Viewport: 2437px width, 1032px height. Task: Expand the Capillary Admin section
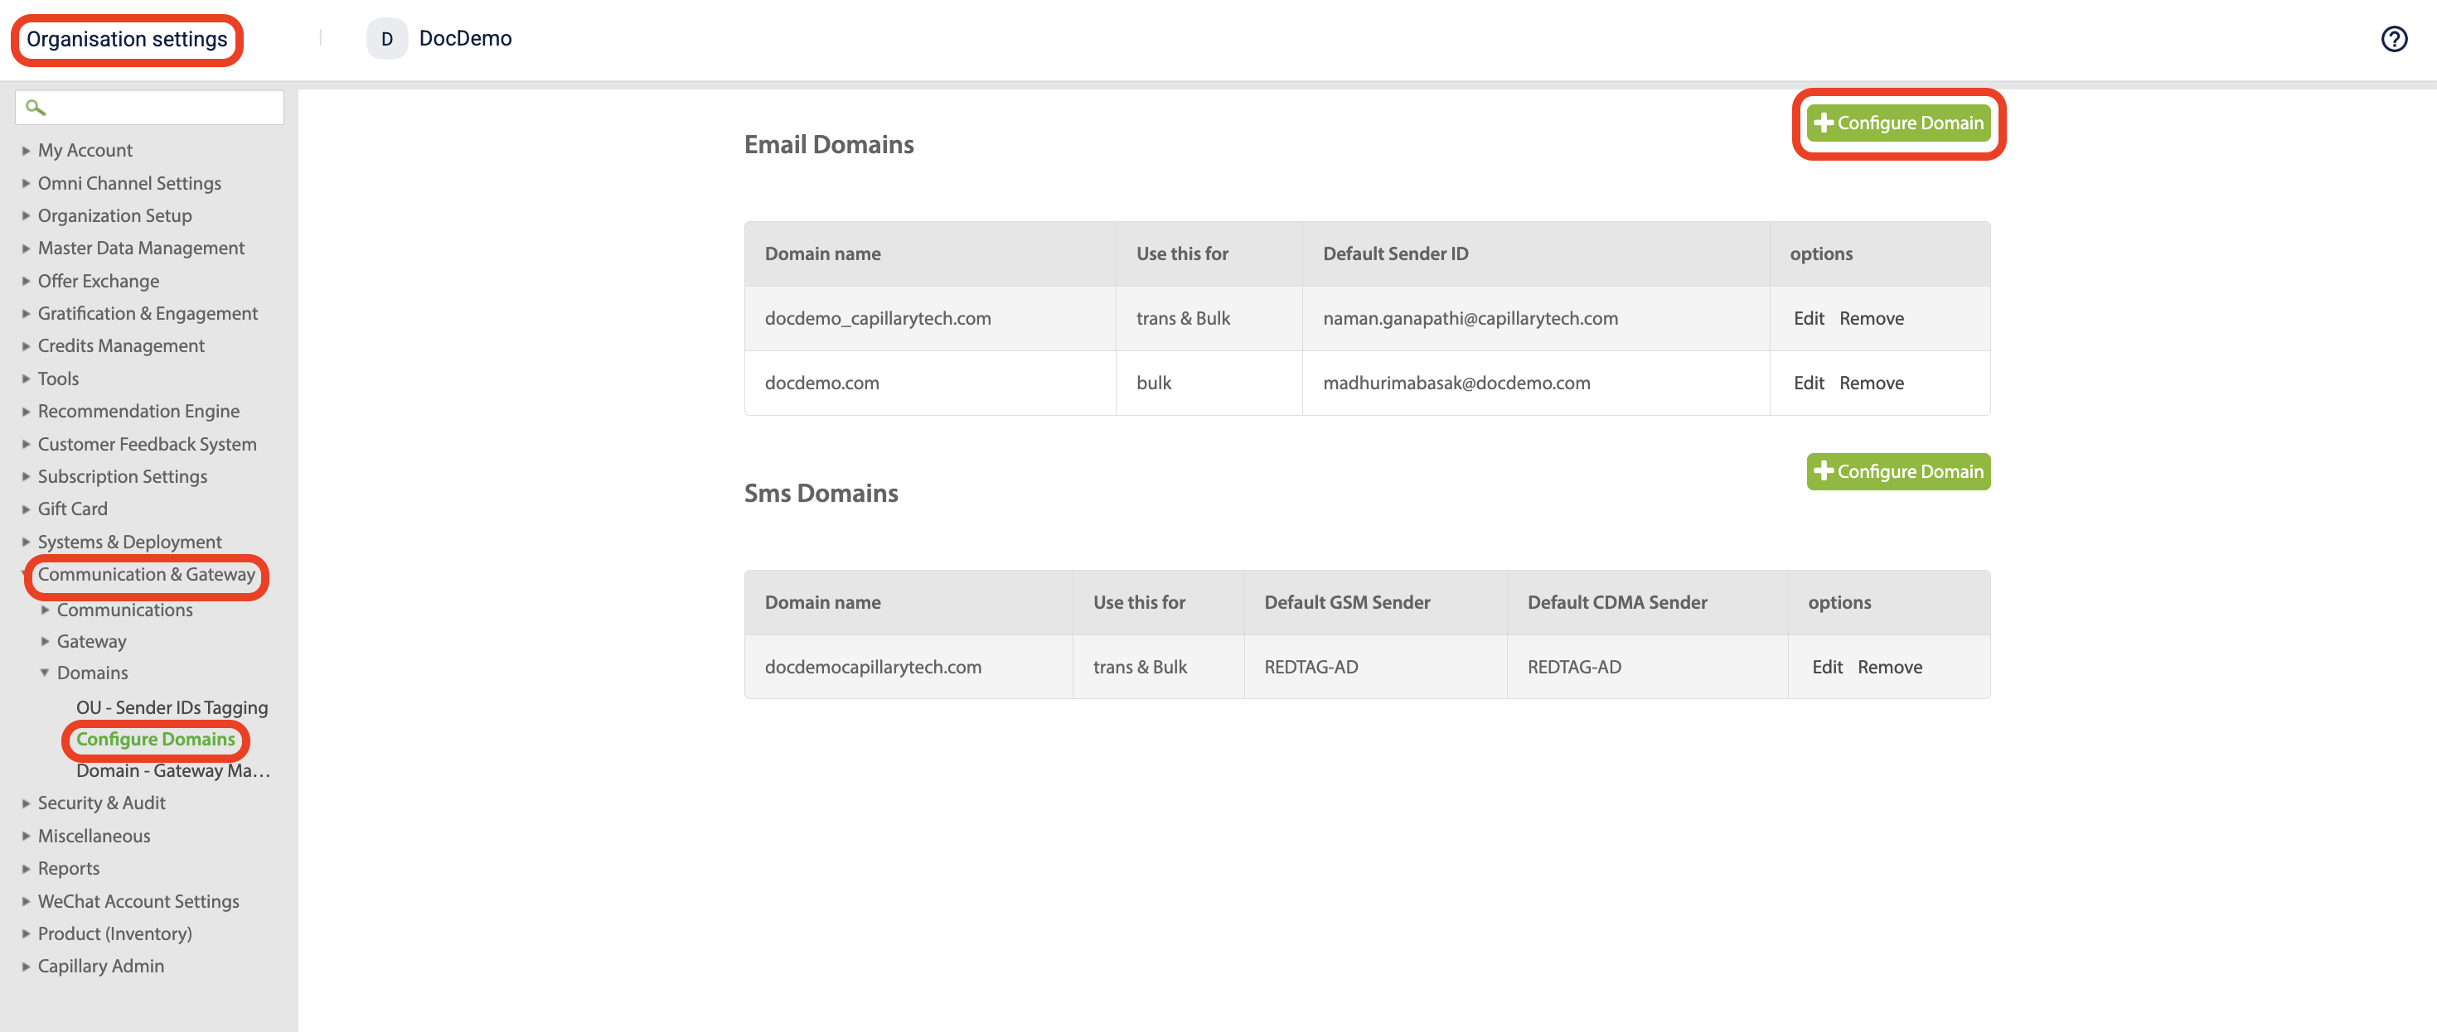pyautogui.click(x=100, y=966)
